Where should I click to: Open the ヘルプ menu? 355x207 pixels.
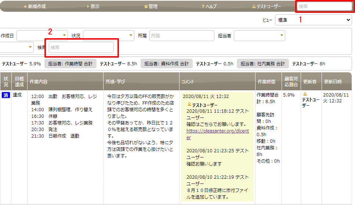[x=209, y=6]
